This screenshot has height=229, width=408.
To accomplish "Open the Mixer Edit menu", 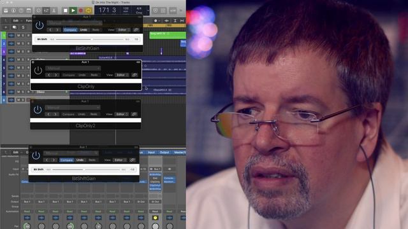I will tap(16, 153).
